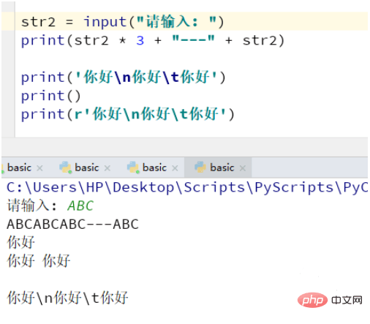Click the editor gutter beside input line
The height and width of the screenshot is (324, 370).
click(x=8, y=21)
